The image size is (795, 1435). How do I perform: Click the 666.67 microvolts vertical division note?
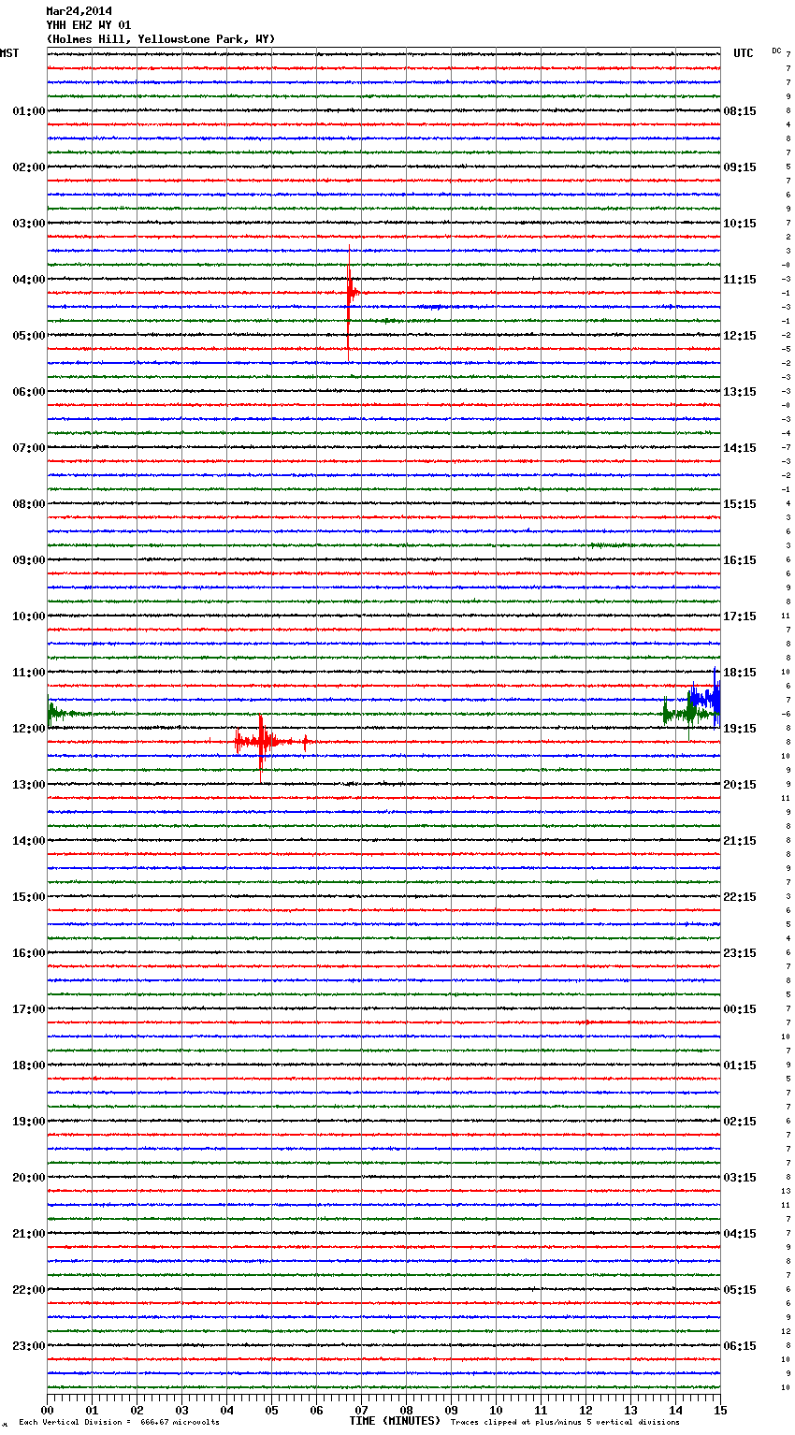120,1422
